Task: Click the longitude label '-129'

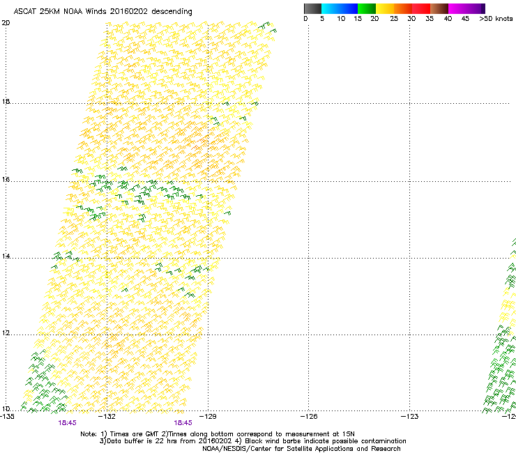Action: 208,417
